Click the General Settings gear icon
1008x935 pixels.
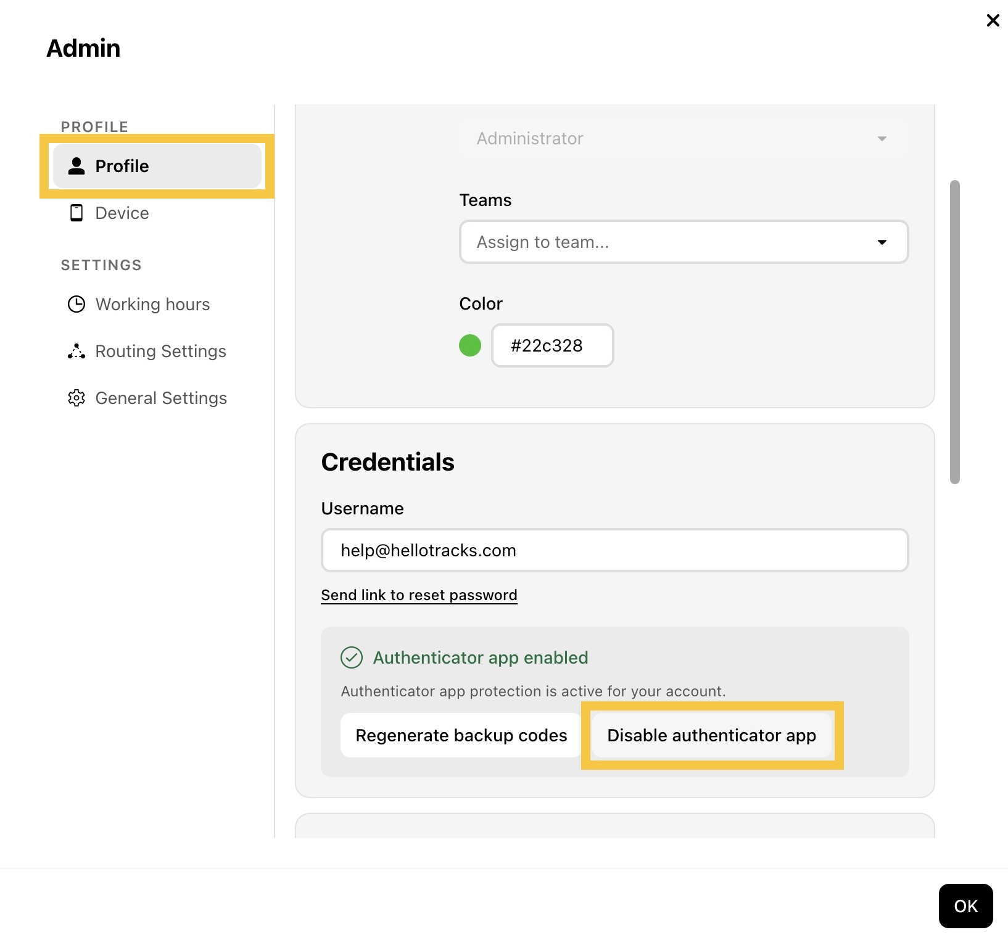click(x=76, y=398)
